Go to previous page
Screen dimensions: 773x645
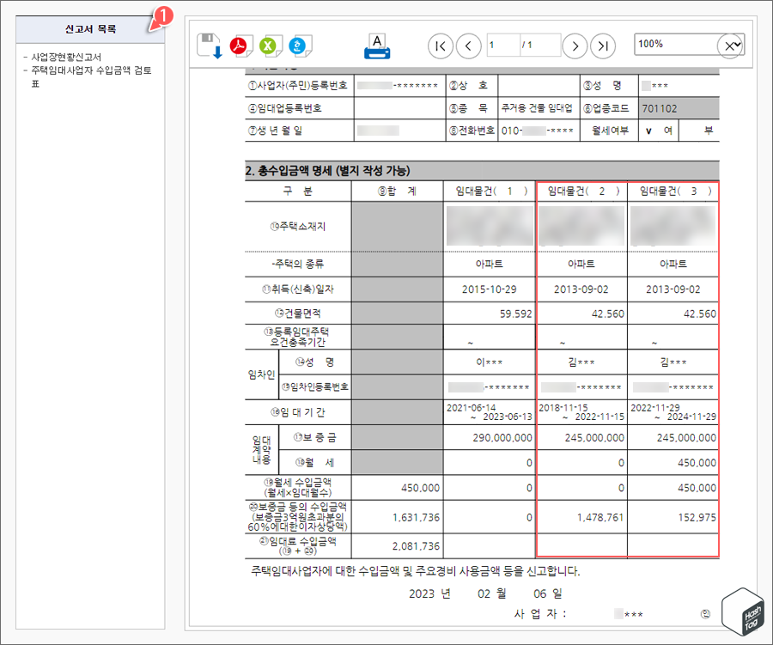[x=468, y=46]
